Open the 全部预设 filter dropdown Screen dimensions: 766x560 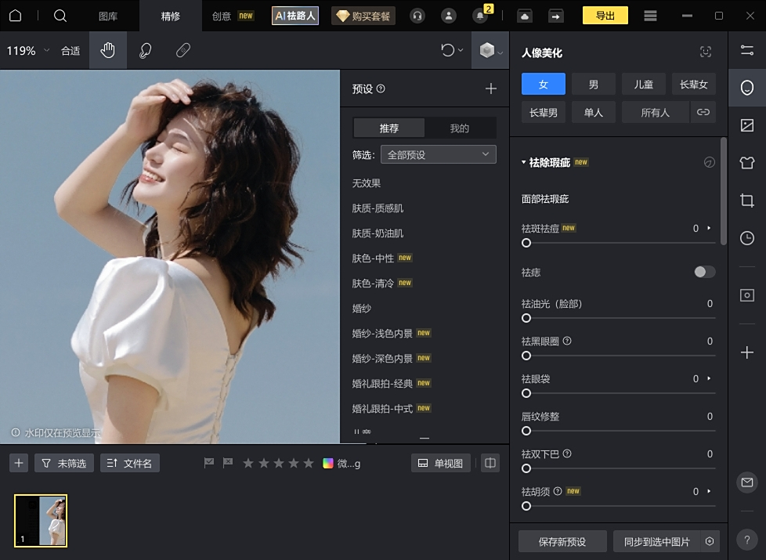tap(438, 154)
